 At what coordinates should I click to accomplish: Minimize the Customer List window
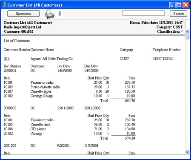(x=172, y=5)
